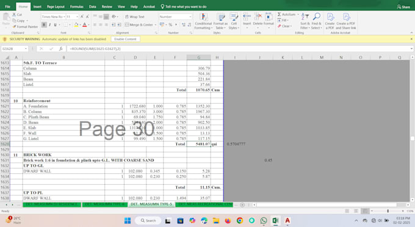Apply Percent Style format

pyautogui.click(x=170, y=25)
